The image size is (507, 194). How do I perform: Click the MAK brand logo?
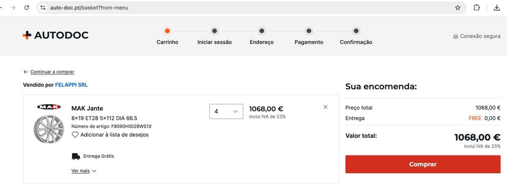click(x=49, y=107)
